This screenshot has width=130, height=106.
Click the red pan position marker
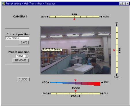coord(74,19)
